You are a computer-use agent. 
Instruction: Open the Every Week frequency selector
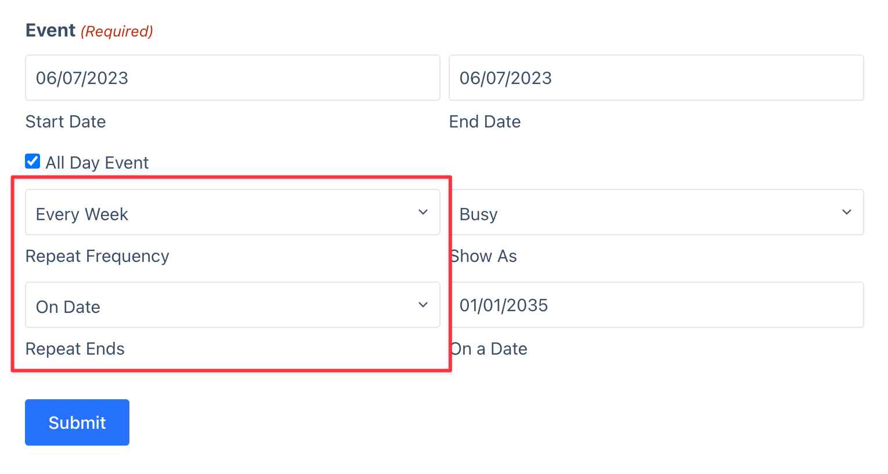click(x=232, y=212)
